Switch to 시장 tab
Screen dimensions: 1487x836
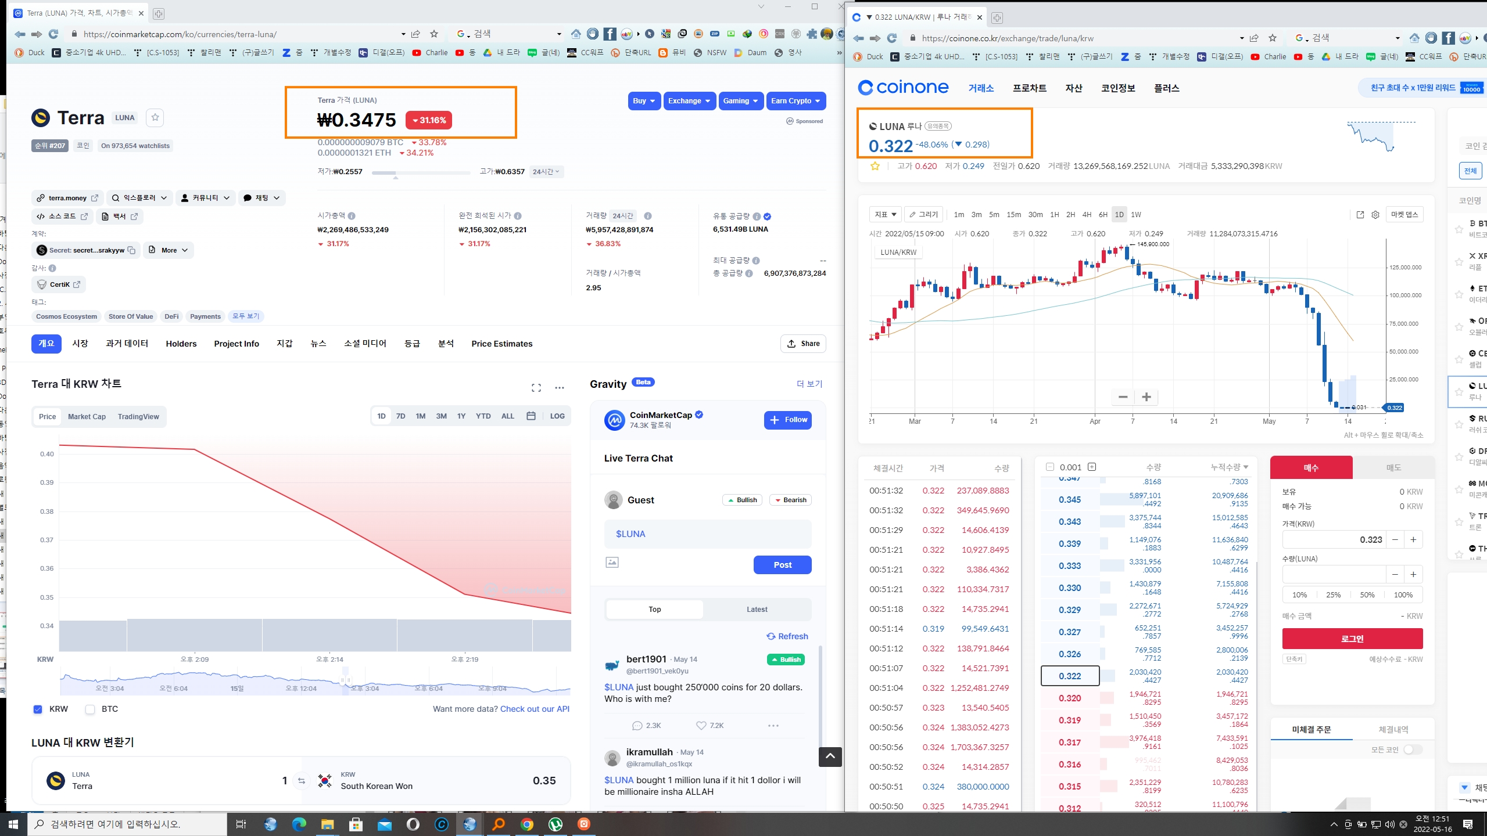[x=80, y=344]
